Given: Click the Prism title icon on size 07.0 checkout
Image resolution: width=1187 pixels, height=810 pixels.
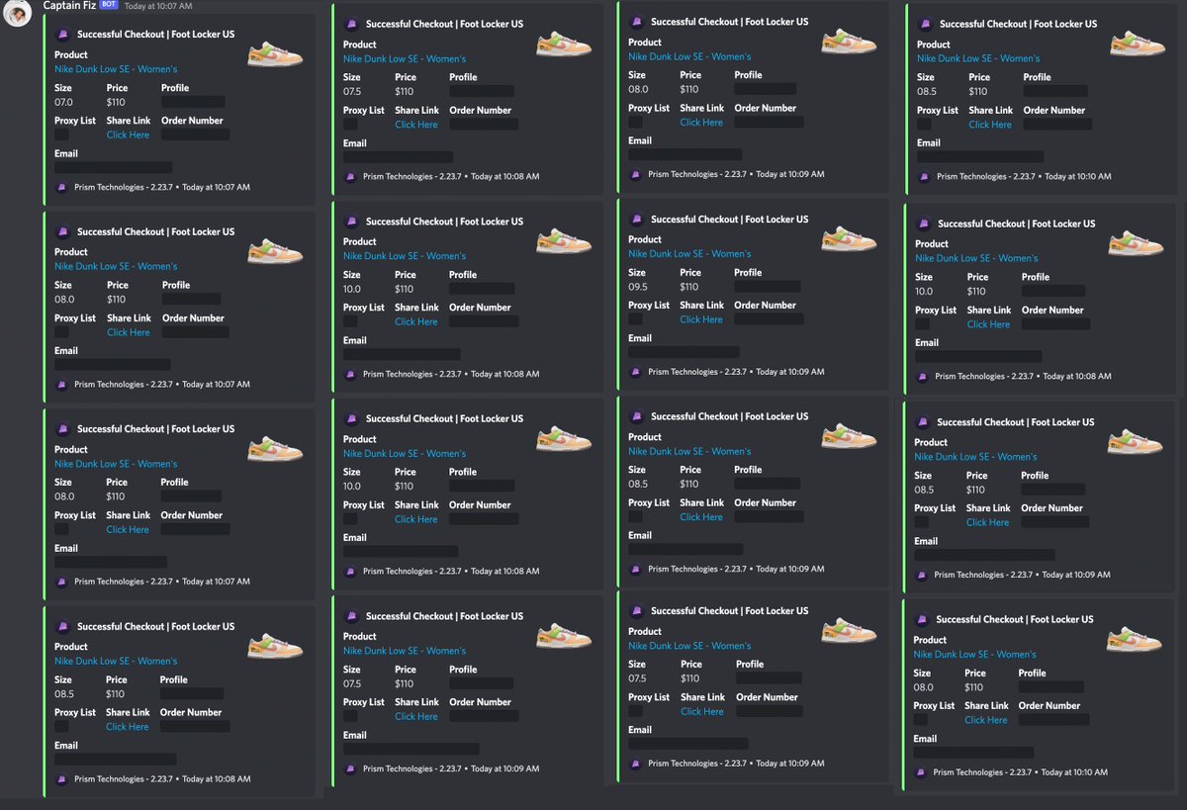Looking at the screenshot, I should 64,34.
